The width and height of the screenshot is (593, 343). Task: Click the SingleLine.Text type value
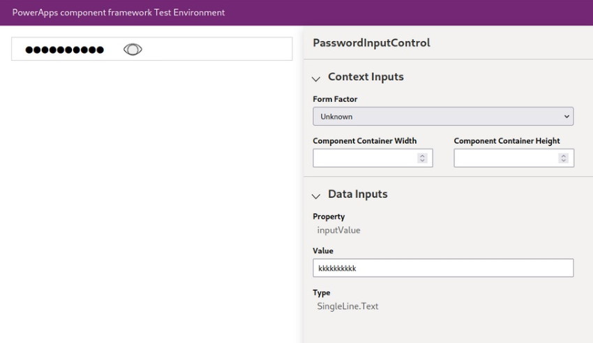[x=347, y=306]
